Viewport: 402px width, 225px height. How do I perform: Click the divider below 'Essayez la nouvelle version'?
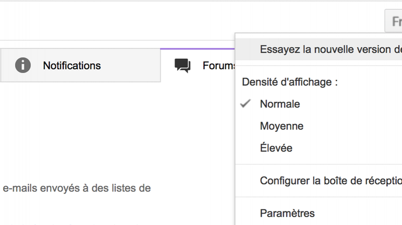coord(318,66)
